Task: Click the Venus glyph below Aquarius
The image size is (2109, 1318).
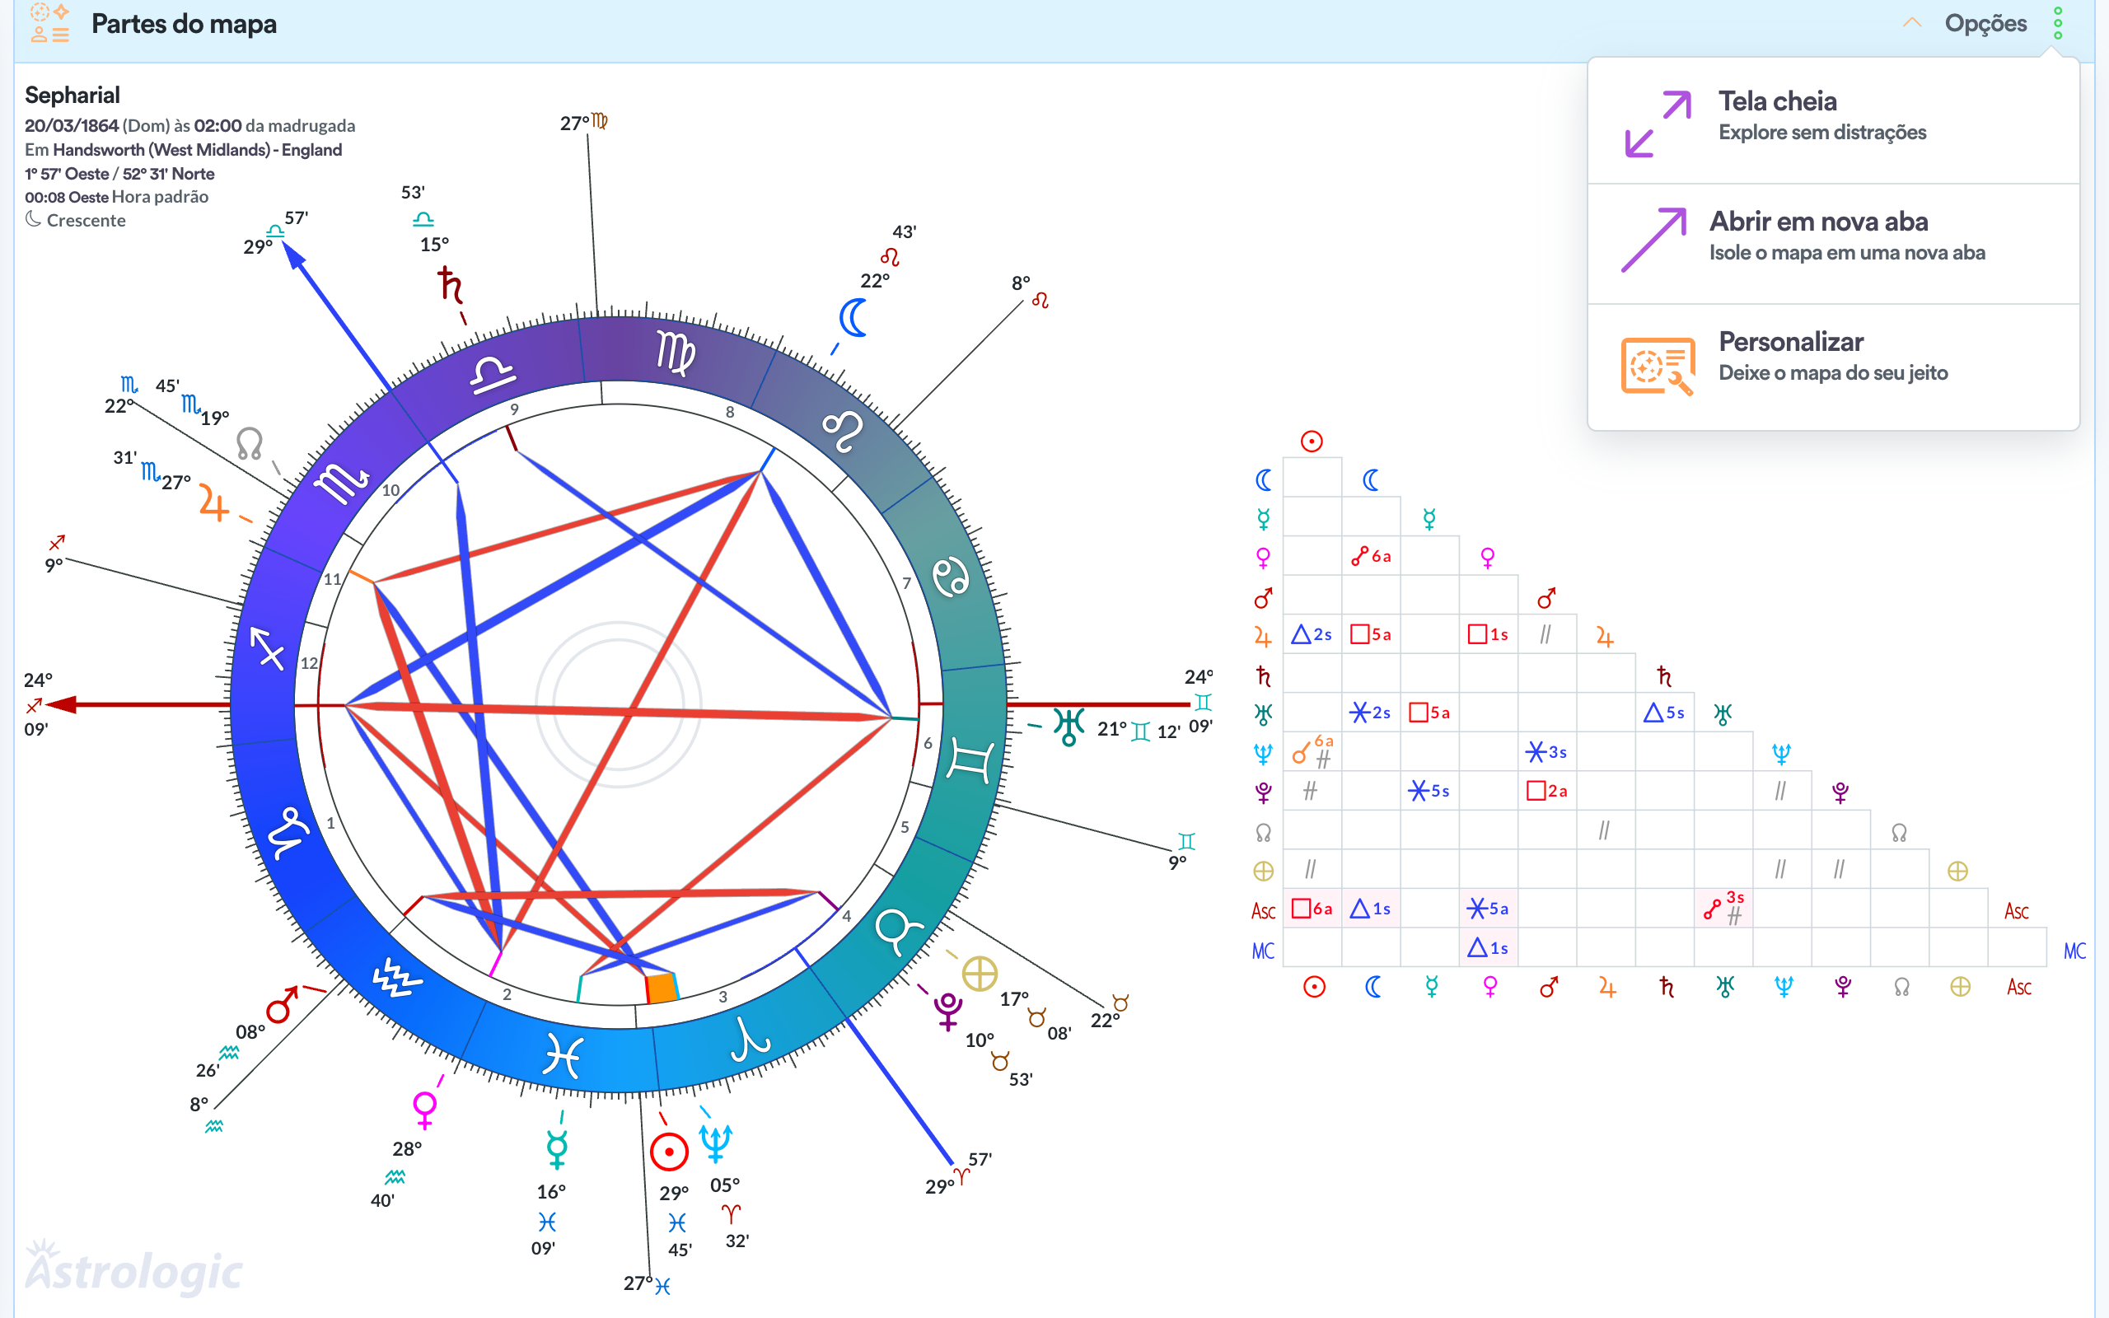Action: click(x=424, y=1110)
